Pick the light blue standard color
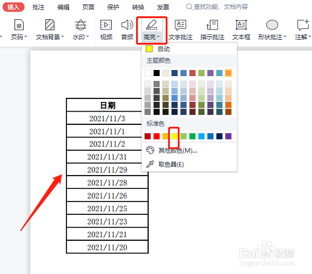Screen dimensions: 312x274 (x=201, y=136)
